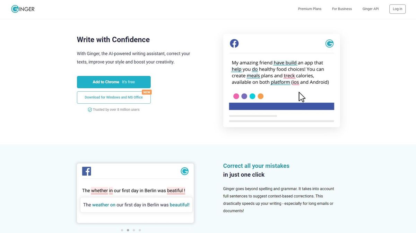Click the underlined word 'treck' correction
Image resolution: width=416 pixels, height=233 pixels.
point(289,75)
